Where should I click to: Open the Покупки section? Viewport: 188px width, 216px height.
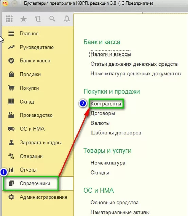pyautogui.click(x=29, y=88)
